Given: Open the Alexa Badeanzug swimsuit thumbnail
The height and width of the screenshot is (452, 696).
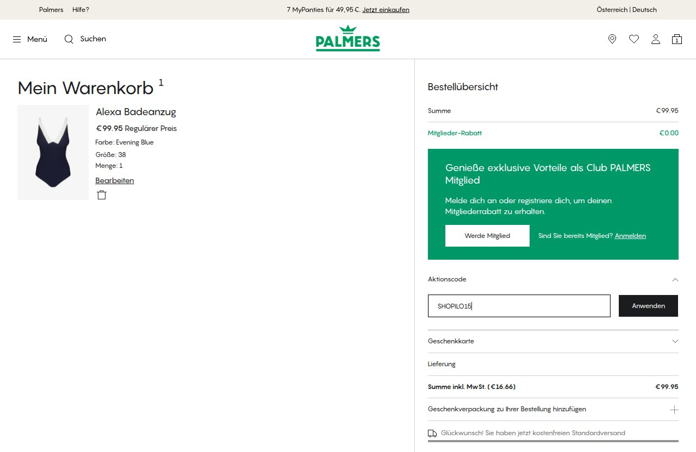Looking at the screenshot, I should pyautogui.click(x=53, y=152).
